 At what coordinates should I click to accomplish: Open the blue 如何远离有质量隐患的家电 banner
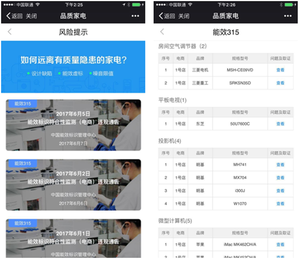[x=73, y=67]
